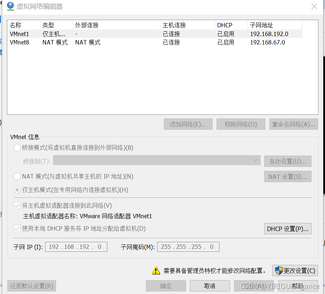Select the VMnet1 host-only network row

(x=73, y=34)
